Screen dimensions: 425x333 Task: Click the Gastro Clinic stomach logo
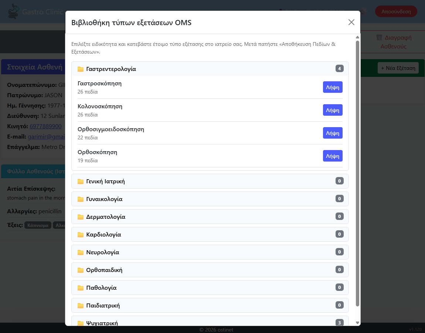coord(13,11)
